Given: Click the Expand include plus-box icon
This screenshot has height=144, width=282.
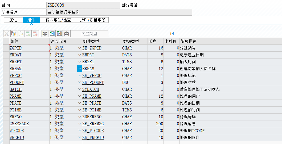Looking at the screenshot, I should 52,34.
